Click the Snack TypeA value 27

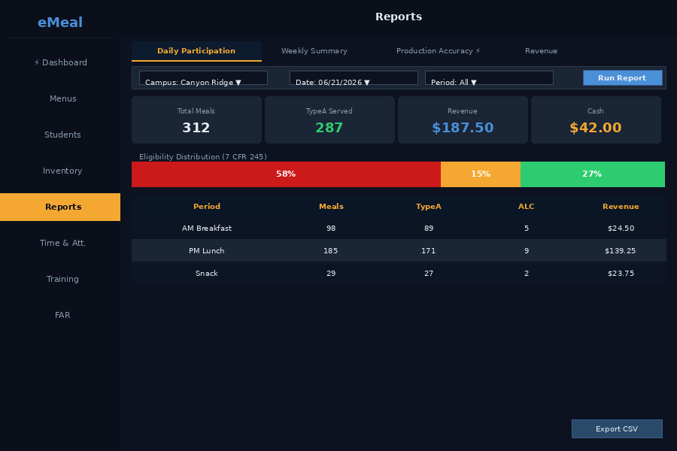click(429, 273)
